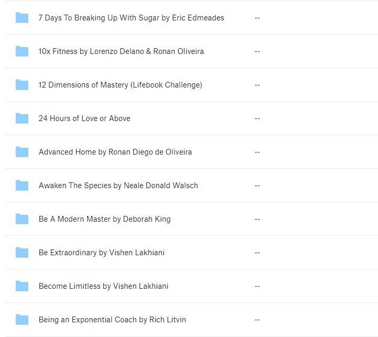Click folder icon beside Awaken The Species
This screenshot has height=337, width=378.
coord(22,186)
